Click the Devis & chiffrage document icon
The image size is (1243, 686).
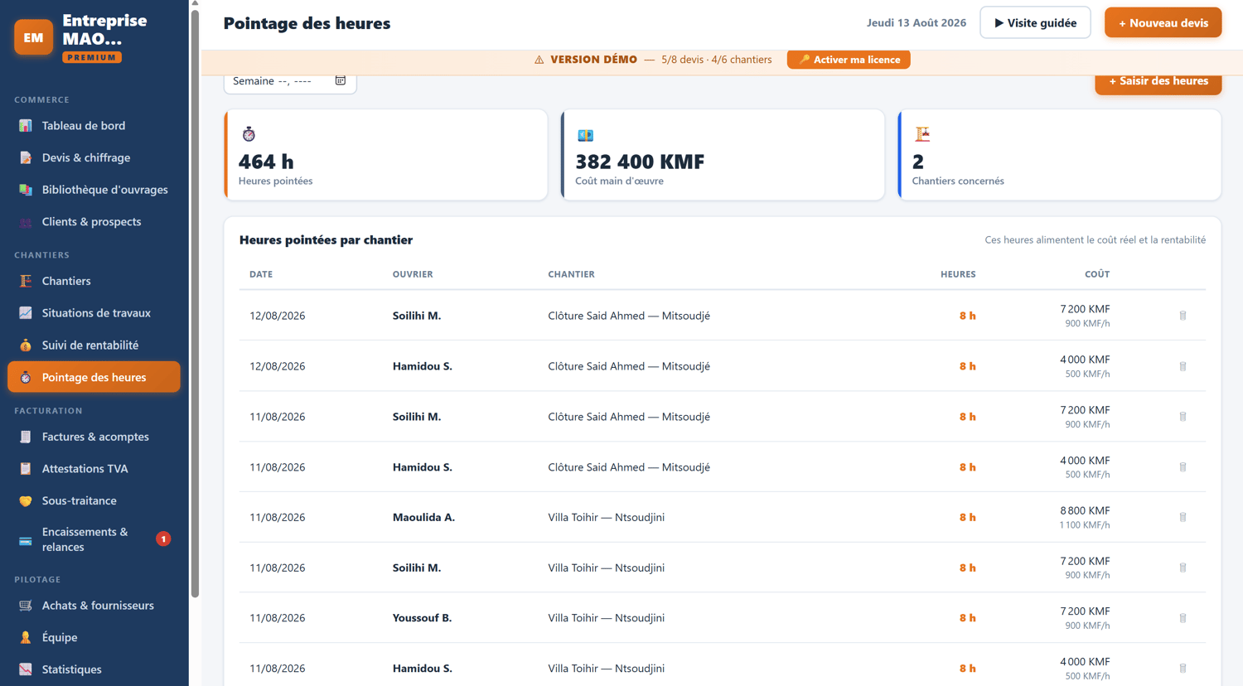26,157
